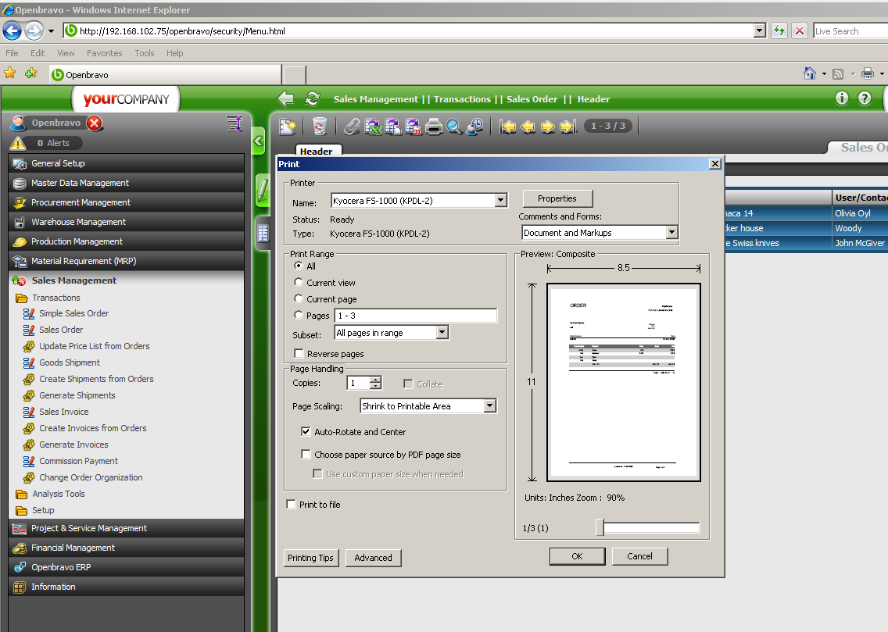888x632 pixels.
Task: Click the OK button in Print dialog
Action: pyautogui.click(x=577, y=556)
